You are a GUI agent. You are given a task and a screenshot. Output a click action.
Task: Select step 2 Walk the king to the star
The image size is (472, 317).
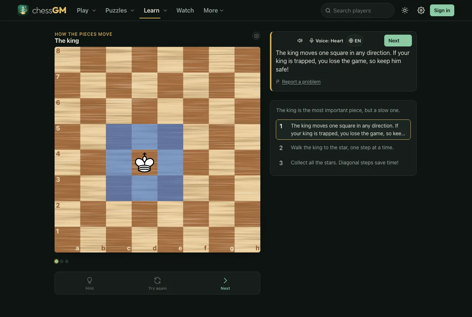[x=343, y=147]
